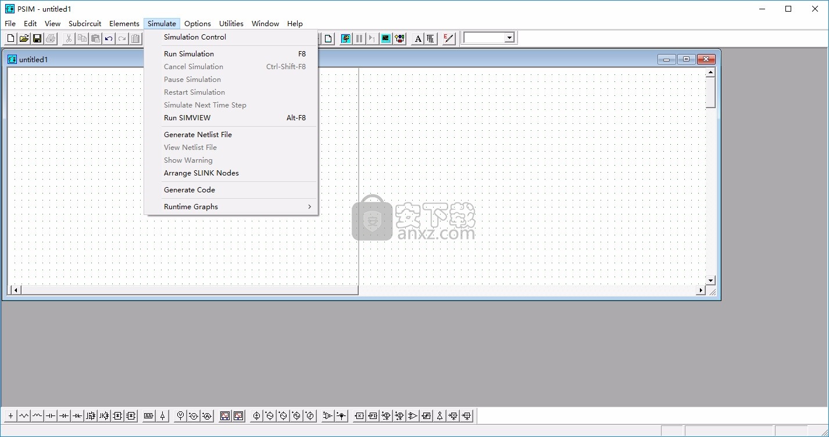Place a voltage probe element
The height and width of the screenshot is (437, 829).
click(x=180, y=415)
